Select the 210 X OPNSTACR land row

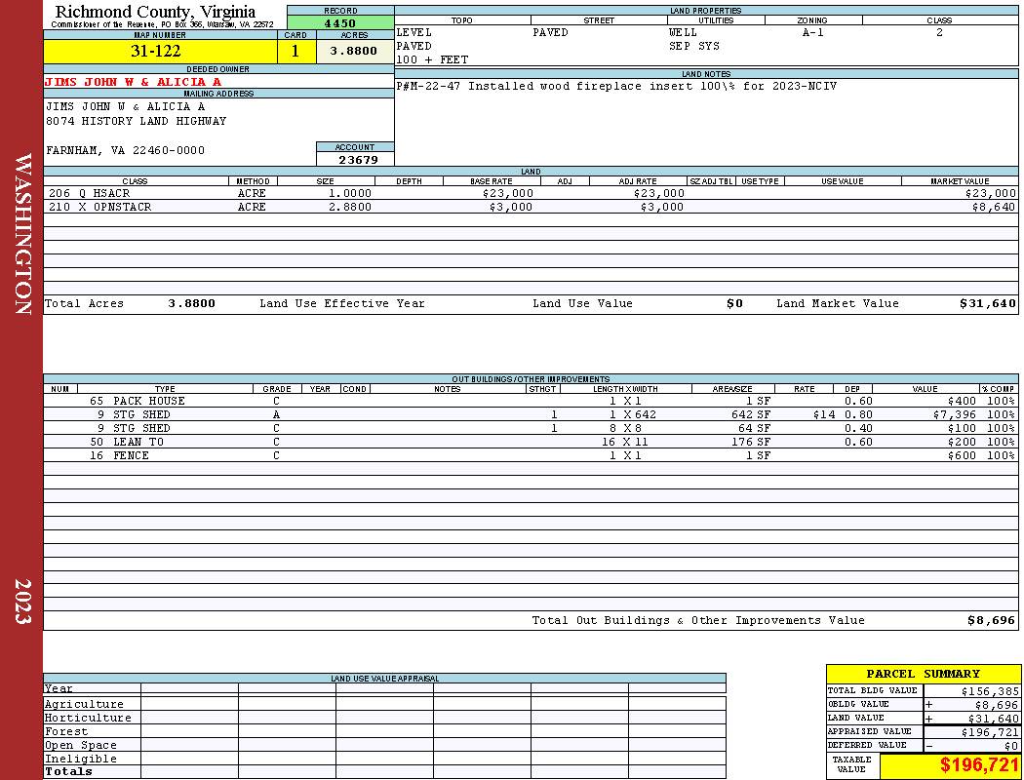pos(531,207)
